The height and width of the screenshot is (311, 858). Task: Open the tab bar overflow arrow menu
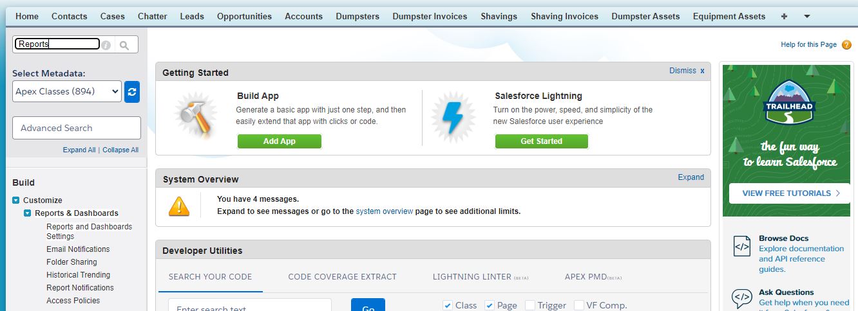(x=807, y=16)
